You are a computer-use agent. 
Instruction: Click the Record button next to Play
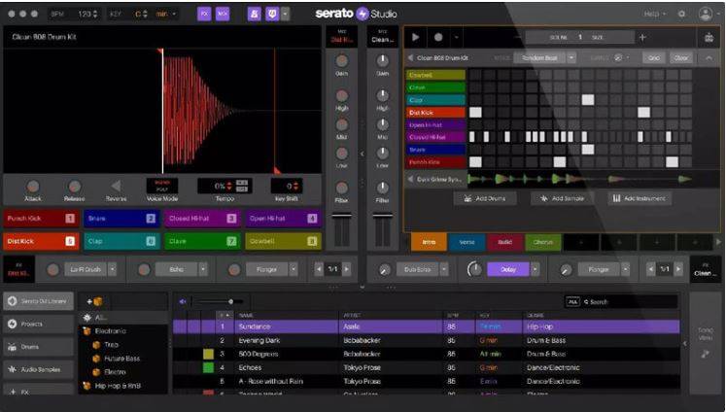pyautogui.click(x=438, y=37)
